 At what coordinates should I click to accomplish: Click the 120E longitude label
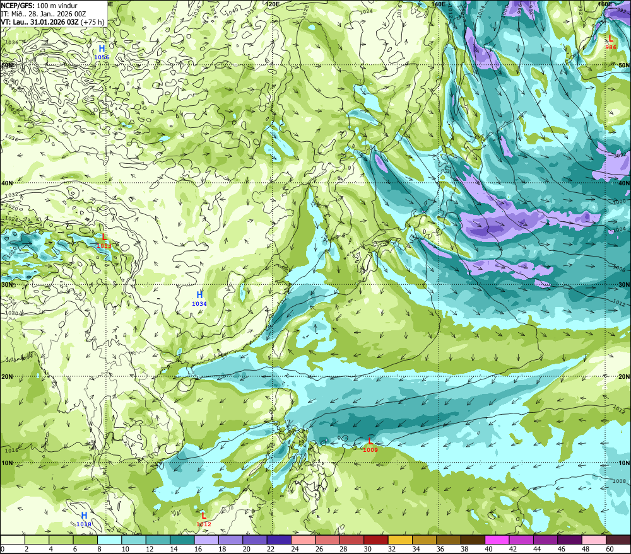(x=273, y=4)
